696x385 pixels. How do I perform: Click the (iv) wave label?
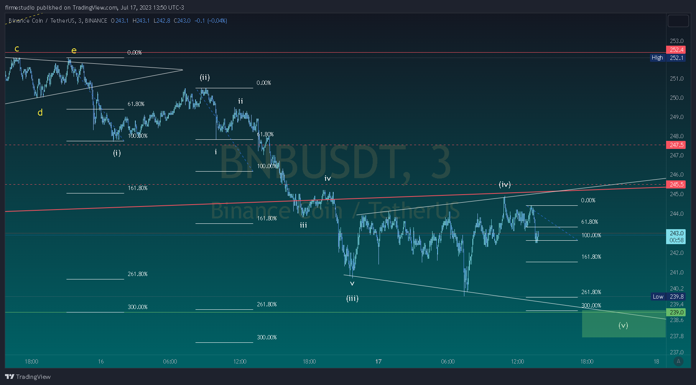pos(505,184)
